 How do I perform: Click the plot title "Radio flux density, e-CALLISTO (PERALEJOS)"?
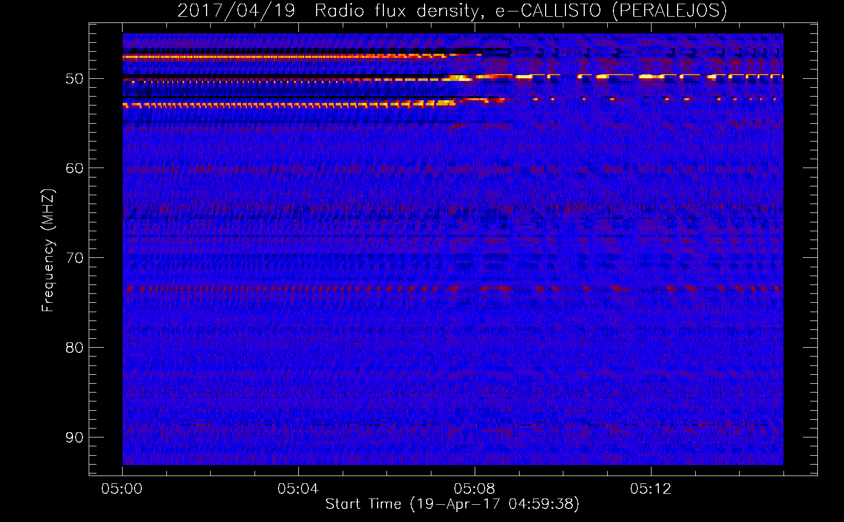[x=521, y=10]
